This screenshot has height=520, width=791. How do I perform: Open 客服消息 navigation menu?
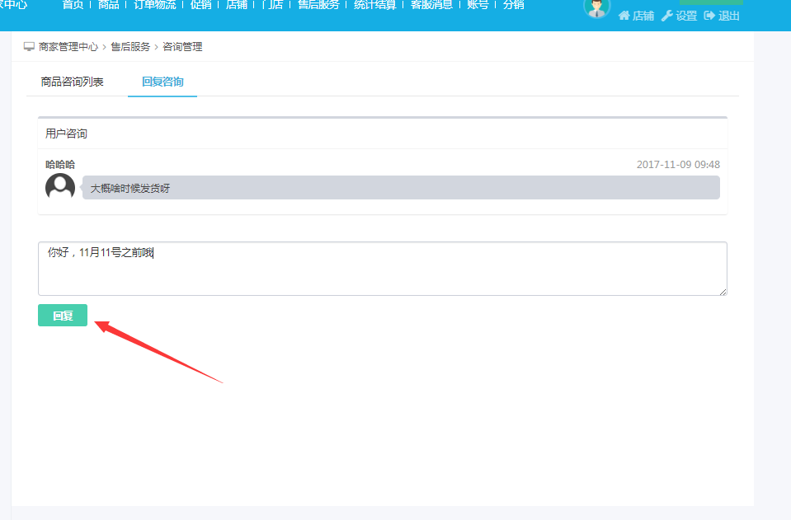[431, 4]
